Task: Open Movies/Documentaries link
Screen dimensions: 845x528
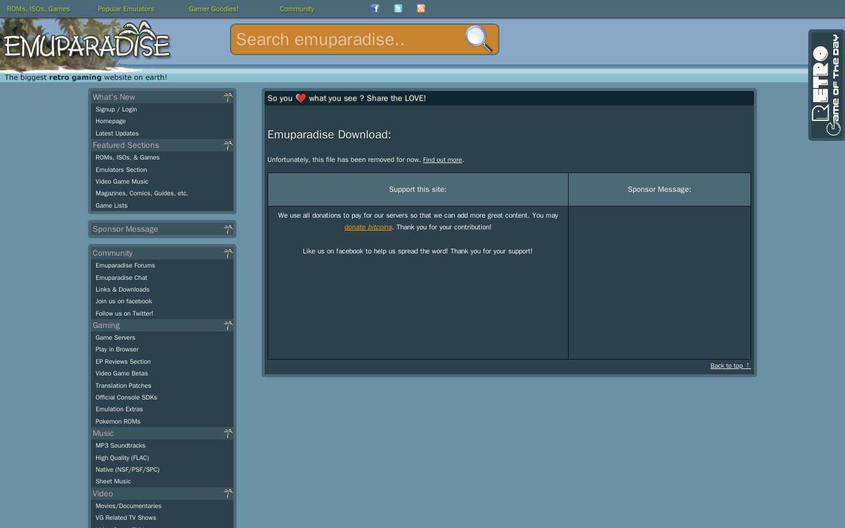Action: click(x=129, y=506)
